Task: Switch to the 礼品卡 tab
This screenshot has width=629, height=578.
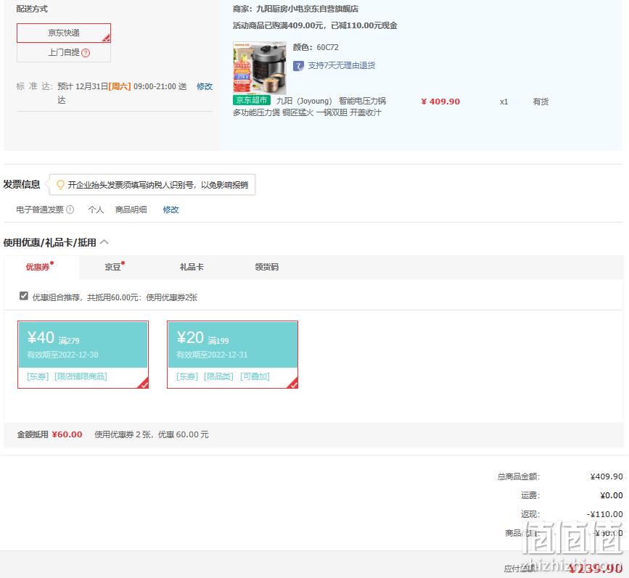Action: click(x=192, y=267)
